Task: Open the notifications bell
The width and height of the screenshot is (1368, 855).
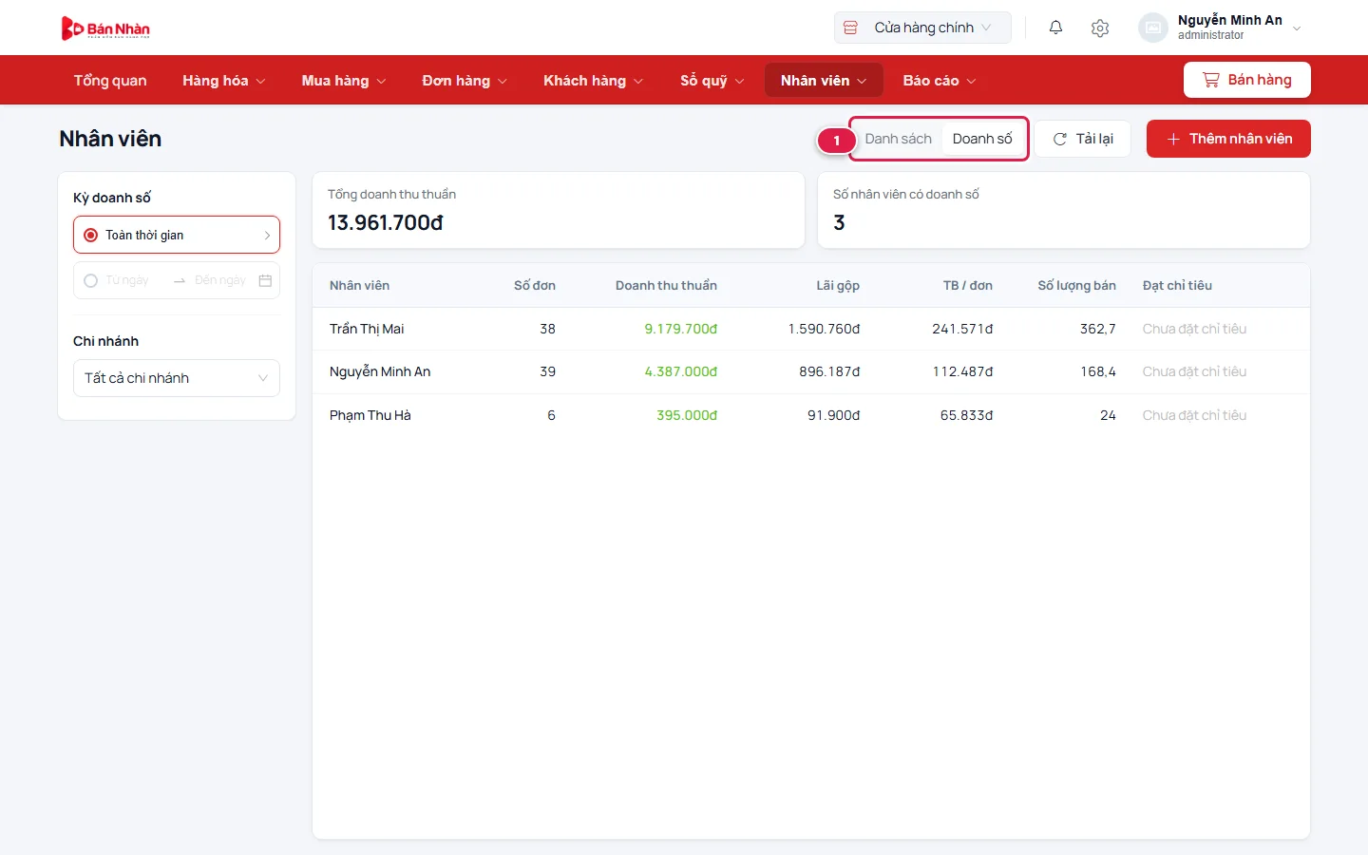Action: (x=1055, y=28)
